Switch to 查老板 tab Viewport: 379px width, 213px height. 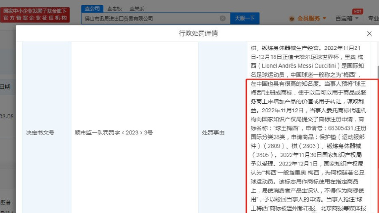click(x=114, y=8)
